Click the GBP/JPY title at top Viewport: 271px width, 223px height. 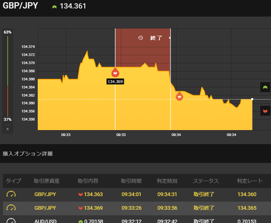[20, 6]
